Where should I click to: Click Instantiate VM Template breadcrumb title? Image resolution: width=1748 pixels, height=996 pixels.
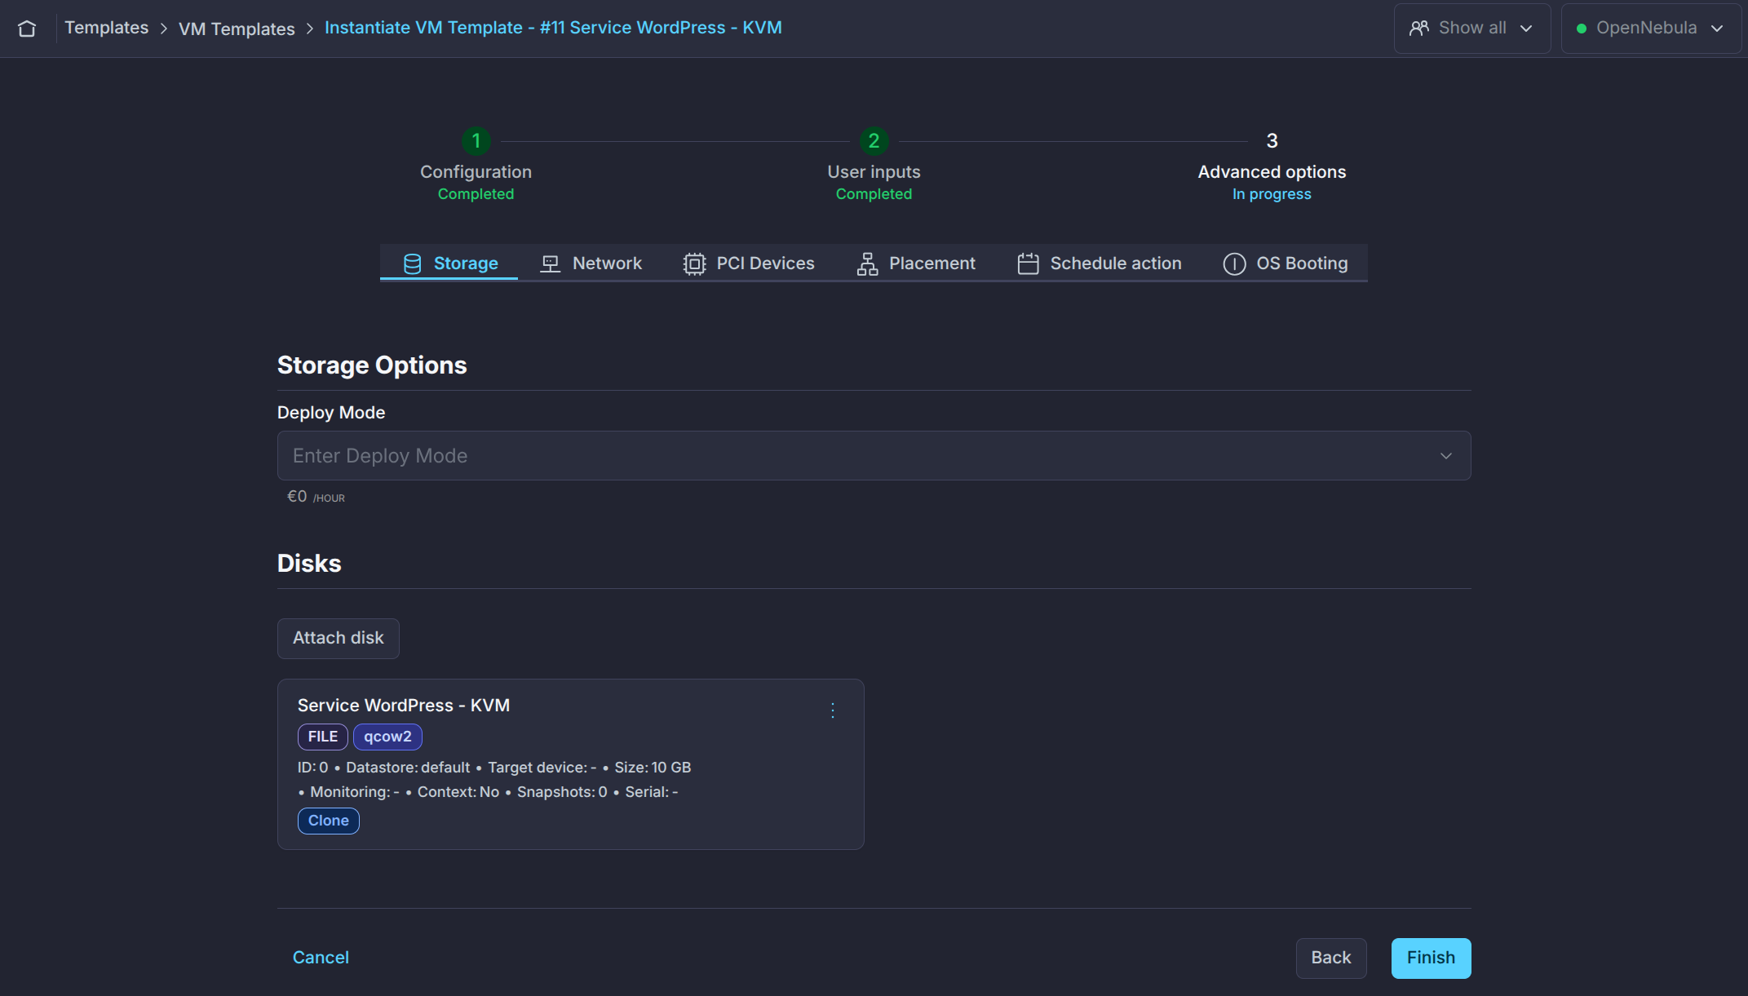click(553, 28)
